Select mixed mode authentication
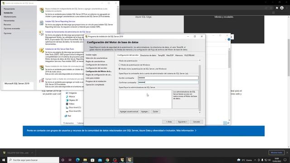Viewport: 290px width, 163px height. [120, 69]
